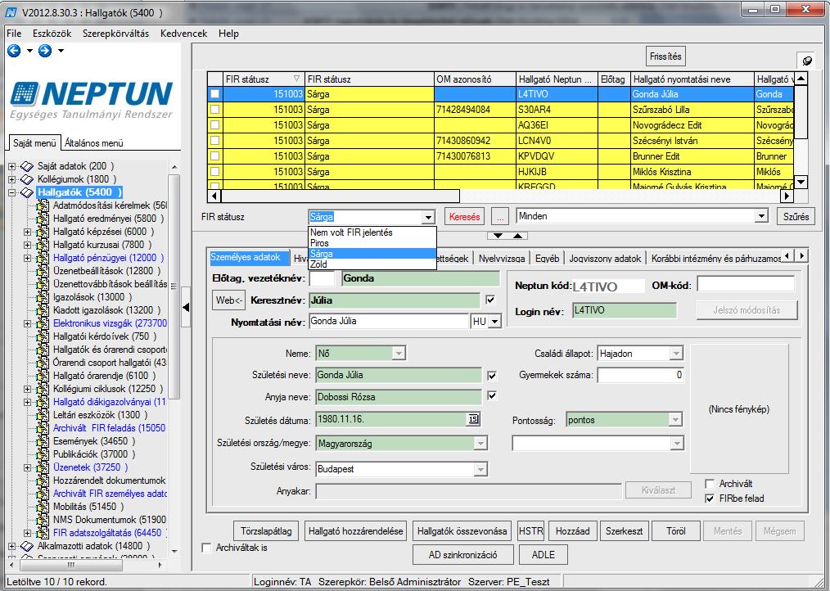Toggle the checkbox next to Születési neve
Viewport: 830px width, 591px height.
coord(492,376)
